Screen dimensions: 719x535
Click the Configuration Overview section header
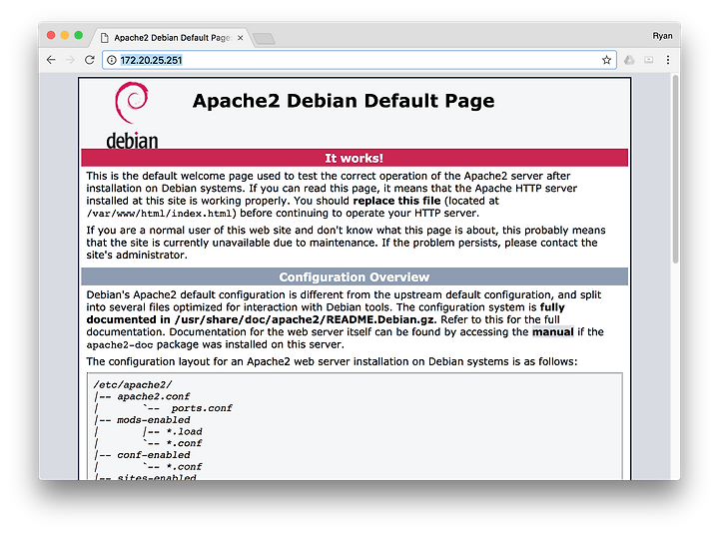point(355,277)
